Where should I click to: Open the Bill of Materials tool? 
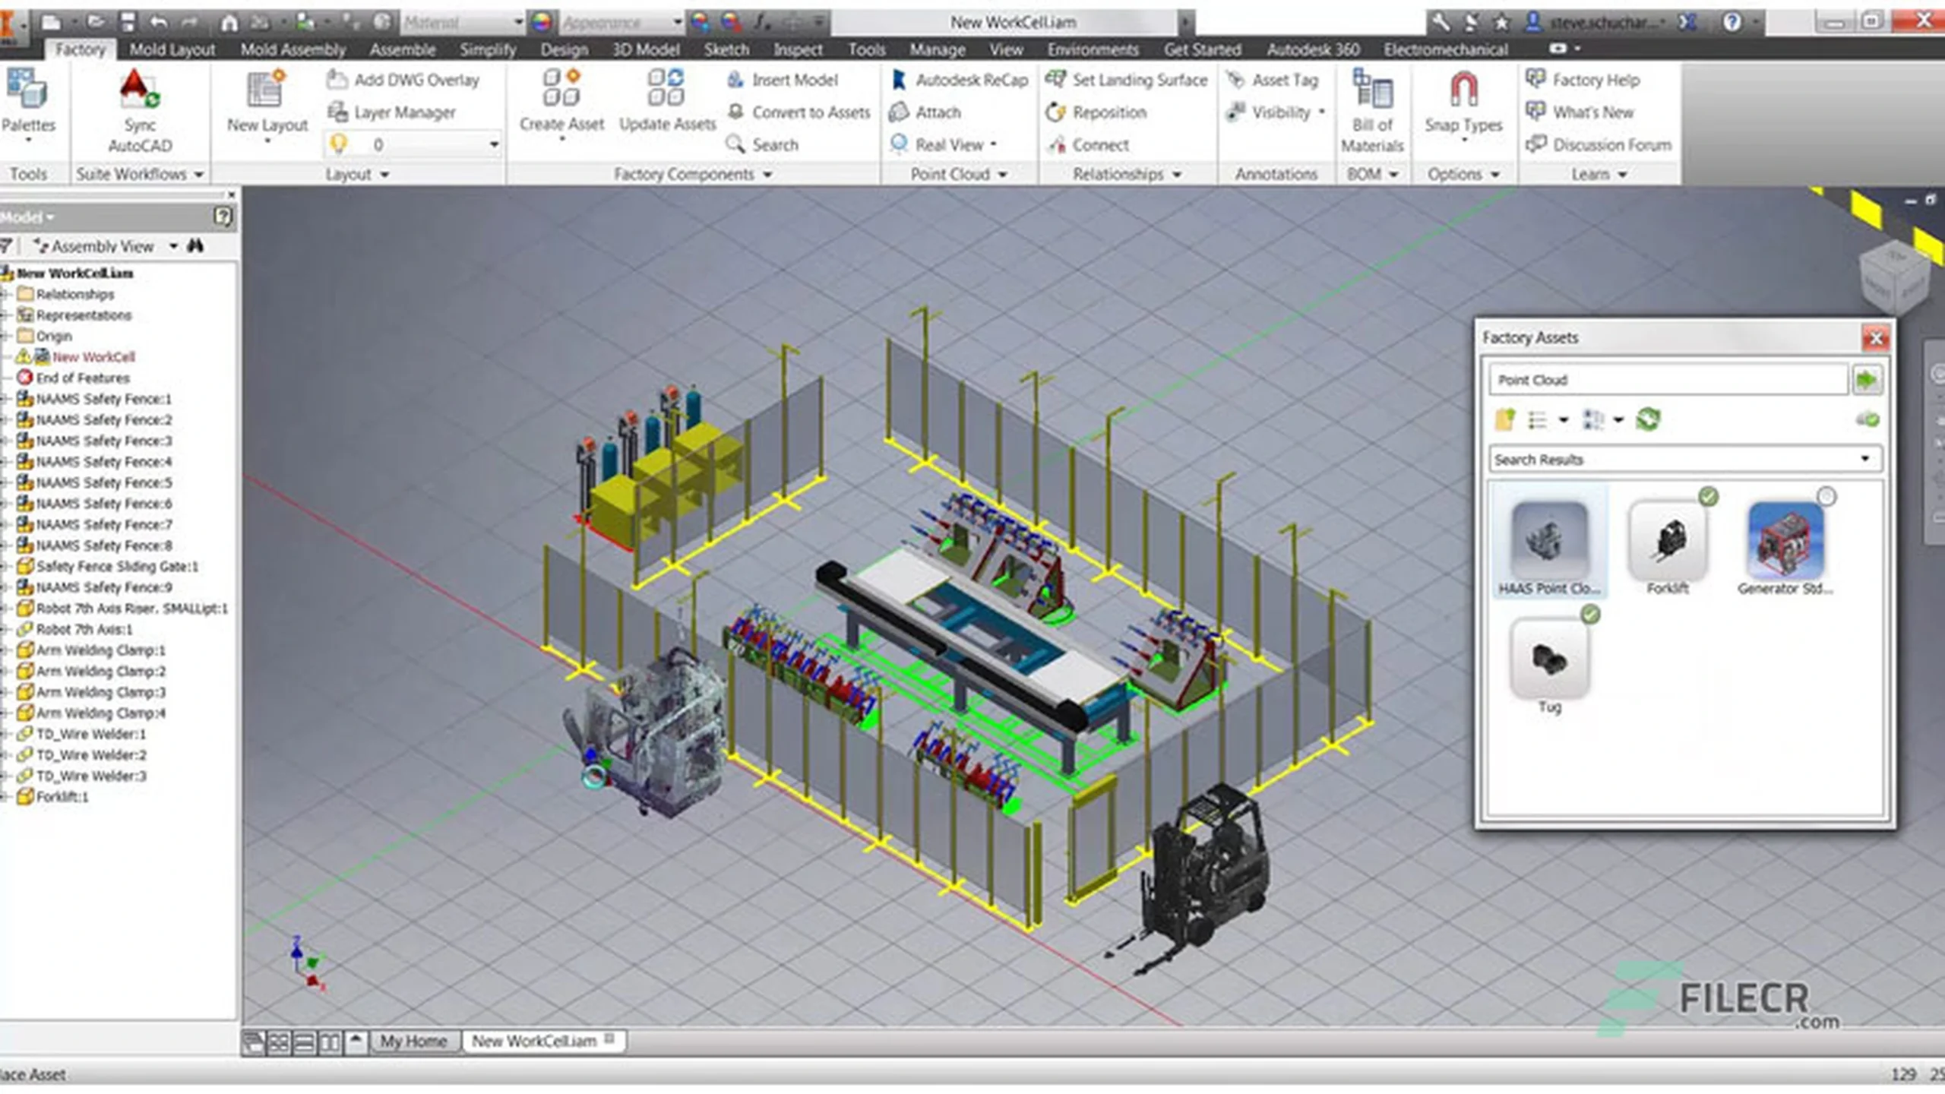1372,111
